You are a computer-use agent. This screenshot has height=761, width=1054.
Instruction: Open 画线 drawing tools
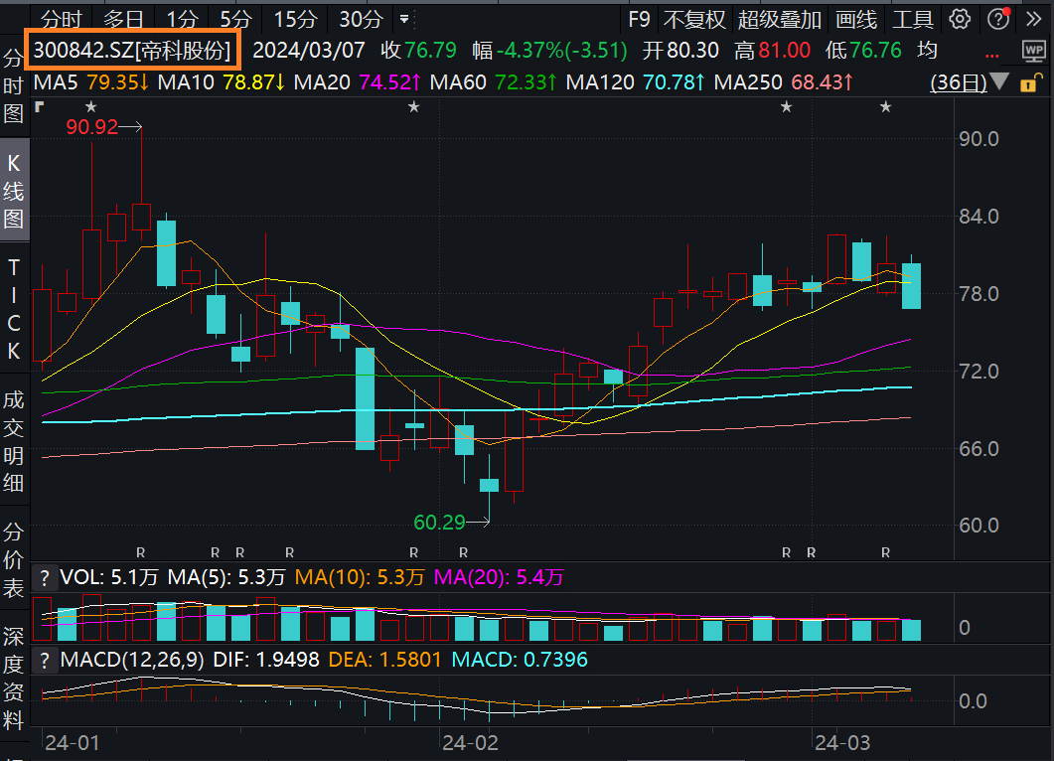[856, 20]
